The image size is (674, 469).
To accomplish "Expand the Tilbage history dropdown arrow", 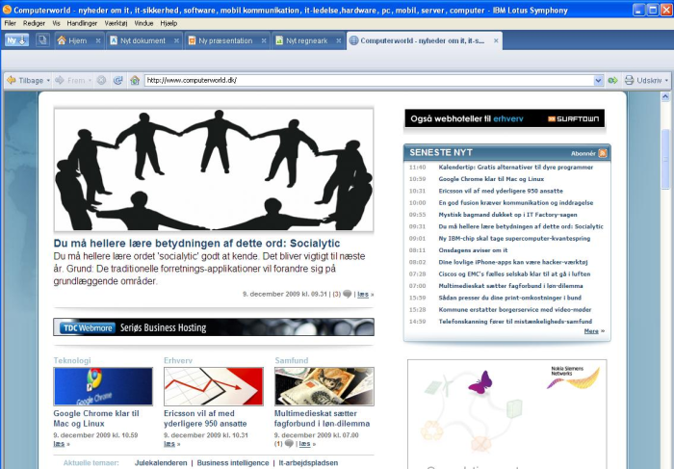I will coord(48,80).
